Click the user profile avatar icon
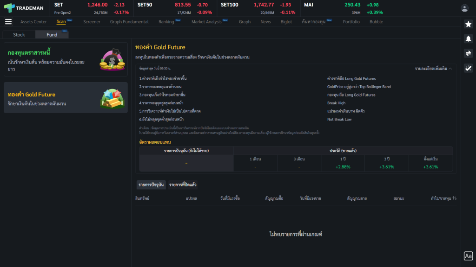Viewport: 476px width, 267px height. 464,8
